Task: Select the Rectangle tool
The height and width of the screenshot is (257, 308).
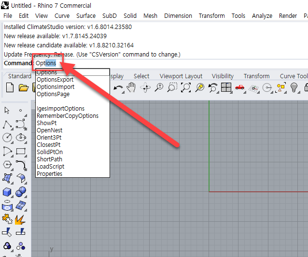Action: (x=21, y=151)
